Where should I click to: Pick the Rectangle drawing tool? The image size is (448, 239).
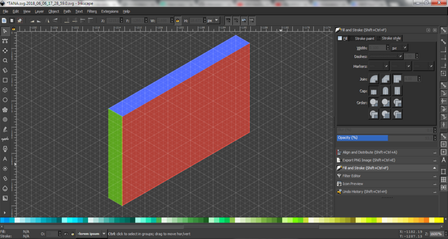pos(5,80)
